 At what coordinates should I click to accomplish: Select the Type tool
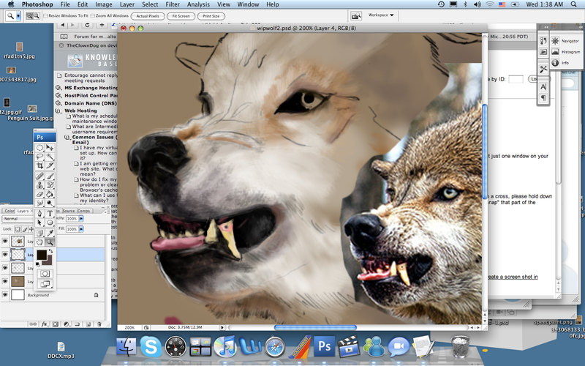[x=50, y=213]
